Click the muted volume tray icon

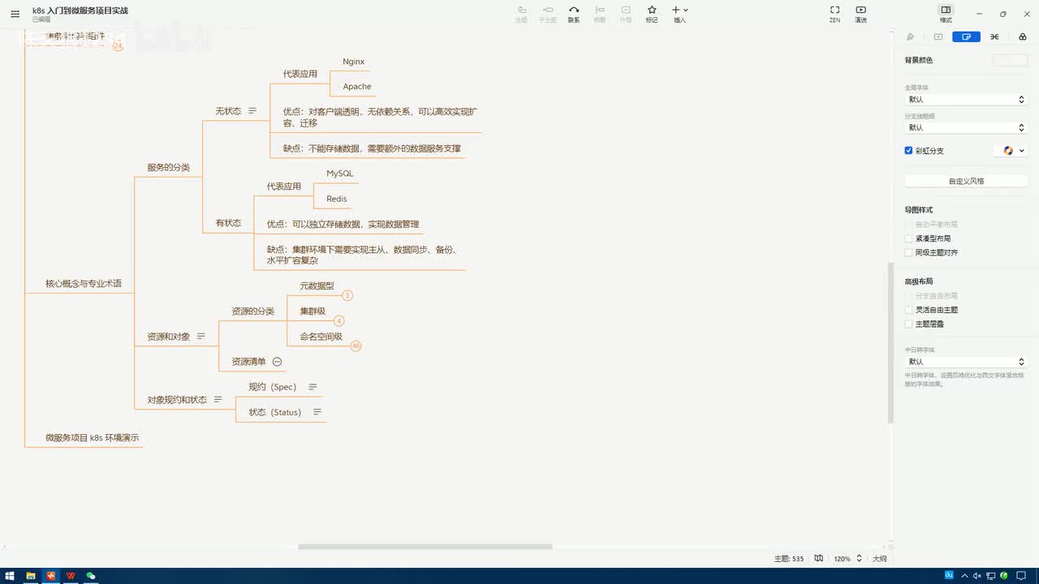click(x=977, y=576)
